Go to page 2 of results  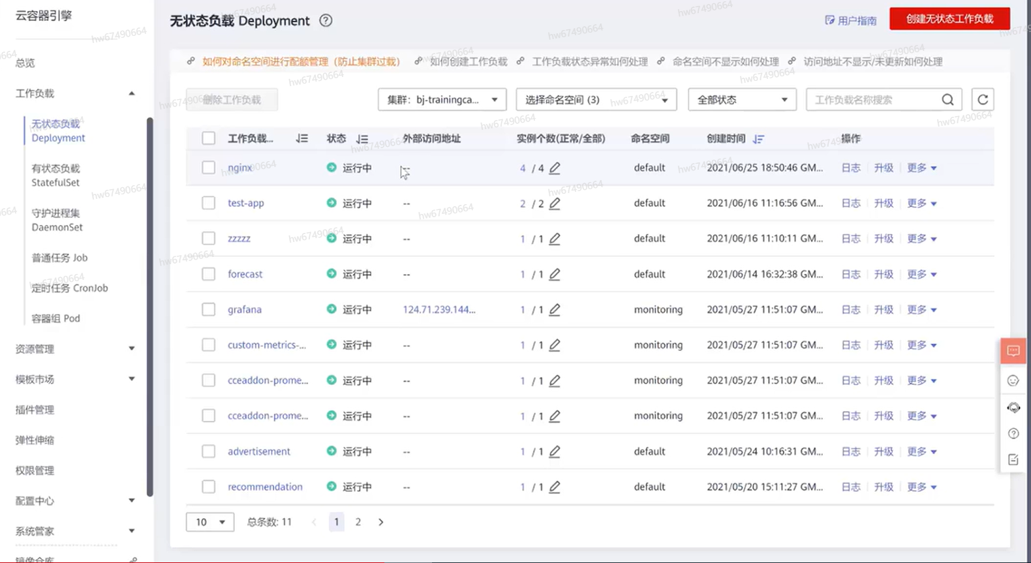[x=358, y=522]
